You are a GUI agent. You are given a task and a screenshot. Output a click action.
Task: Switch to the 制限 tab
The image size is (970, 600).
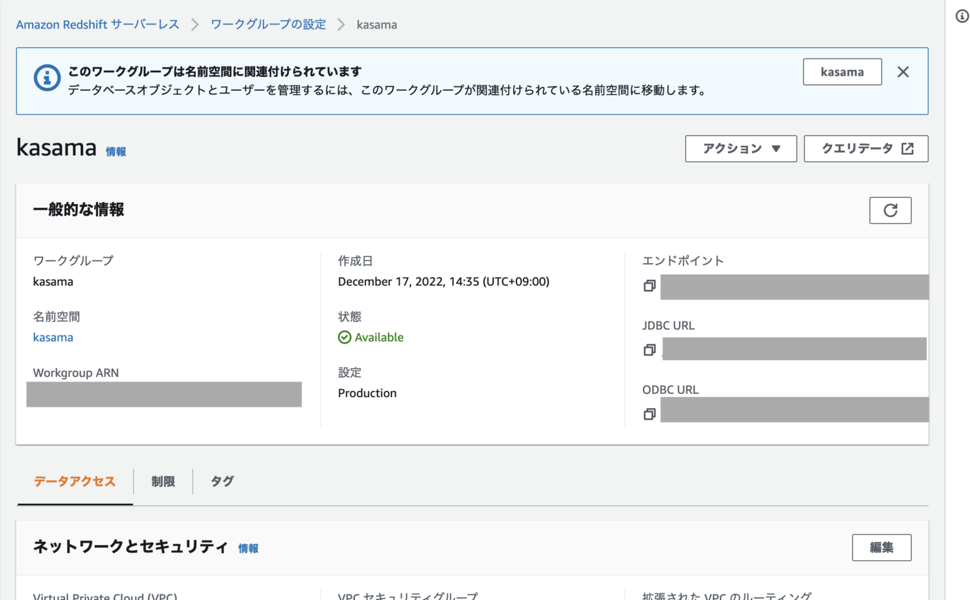tap(163, 481)
